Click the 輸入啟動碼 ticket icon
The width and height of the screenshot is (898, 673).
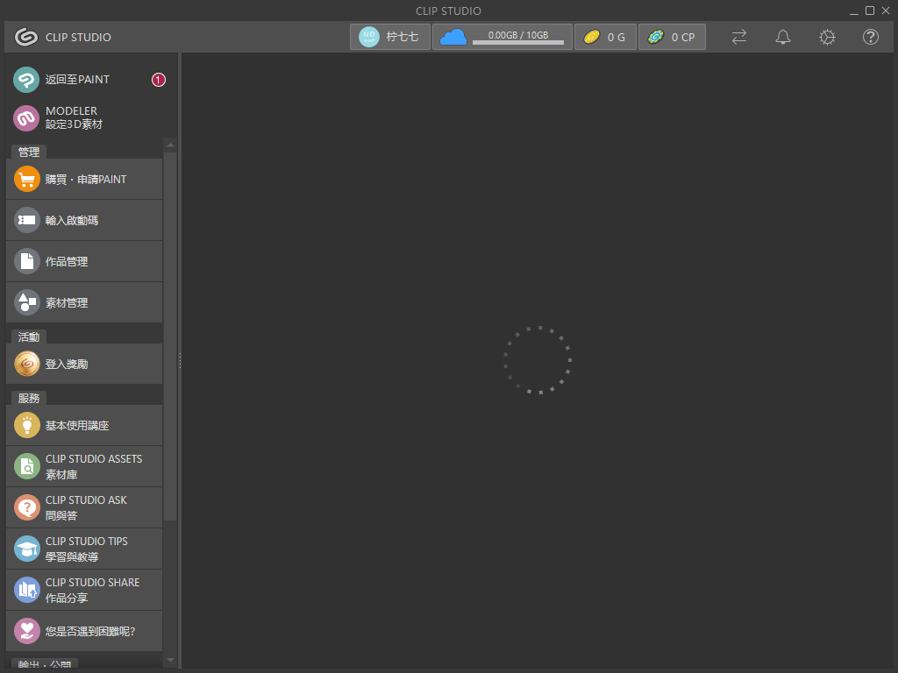click(x=27, y=220)
